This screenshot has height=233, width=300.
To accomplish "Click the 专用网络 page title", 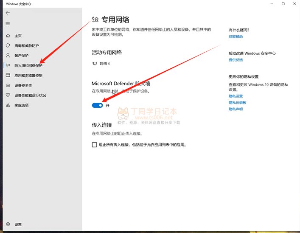I will click(115, 20).
